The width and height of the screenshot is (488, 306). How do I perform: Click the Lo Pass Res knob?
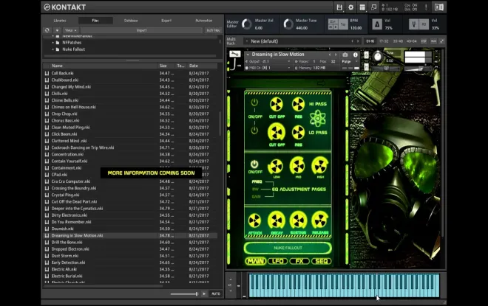tap(298, 133)
